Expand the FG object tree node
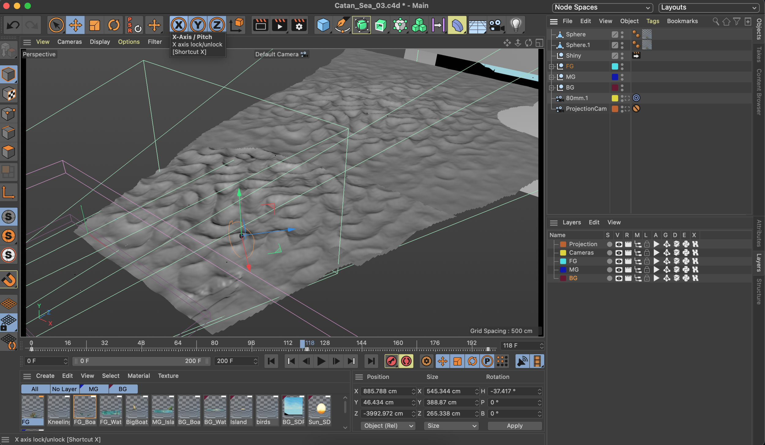The height and width of the screenshot is (445, 765). (551, 66)
